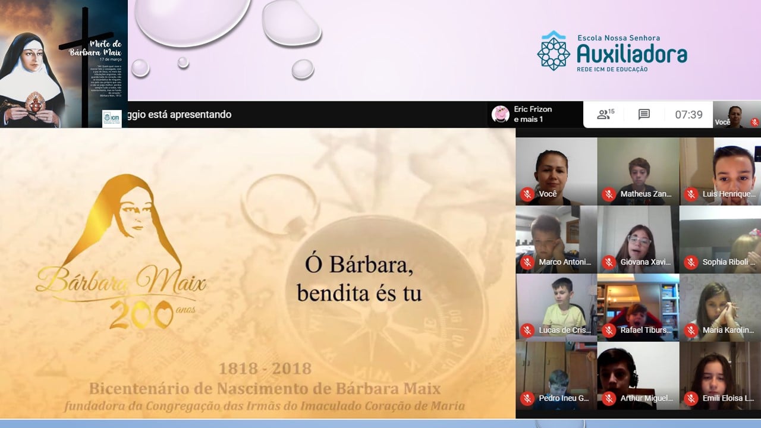Click the muted mic icon on Pedro Ineu's tile
Viewport: 761px width, 428px height.
click(527, 398)
